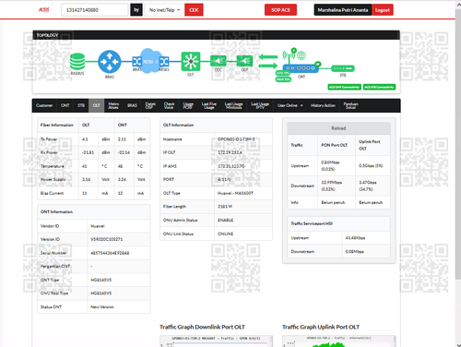Switch to the STB tab
Viewport: 461px width, 347px height.
click(x=81, y=105)
